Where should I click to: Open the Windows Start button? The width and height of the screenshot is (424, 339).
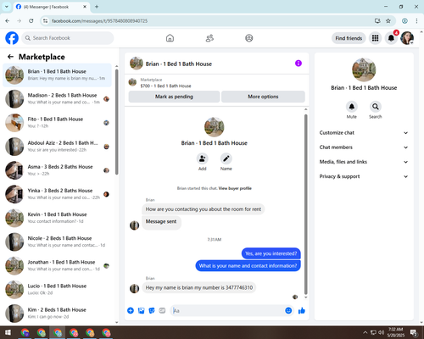pyautogui.click(x=8, y=332)
